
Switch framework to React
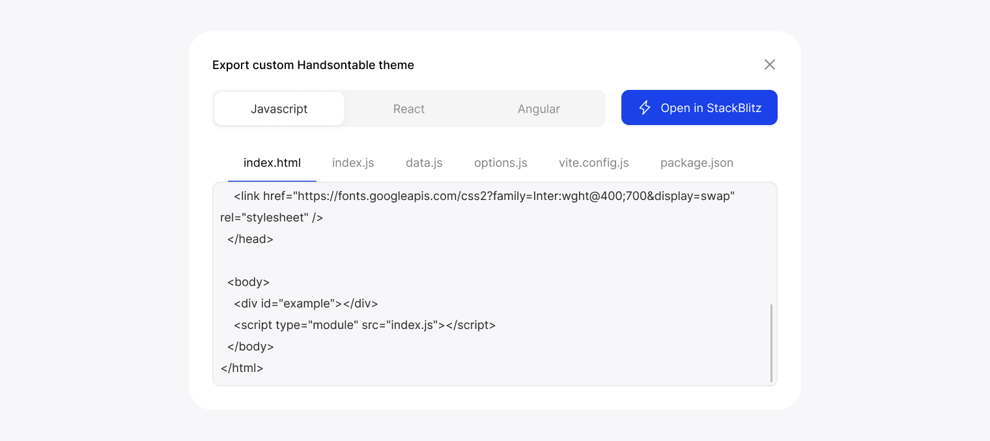click(x=408, y=109)
